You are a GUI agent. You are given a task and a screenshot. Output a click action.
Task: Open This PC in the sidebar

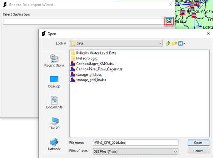(x=54, y=123)
